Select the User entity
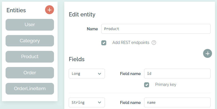 (x=30, y=25)
